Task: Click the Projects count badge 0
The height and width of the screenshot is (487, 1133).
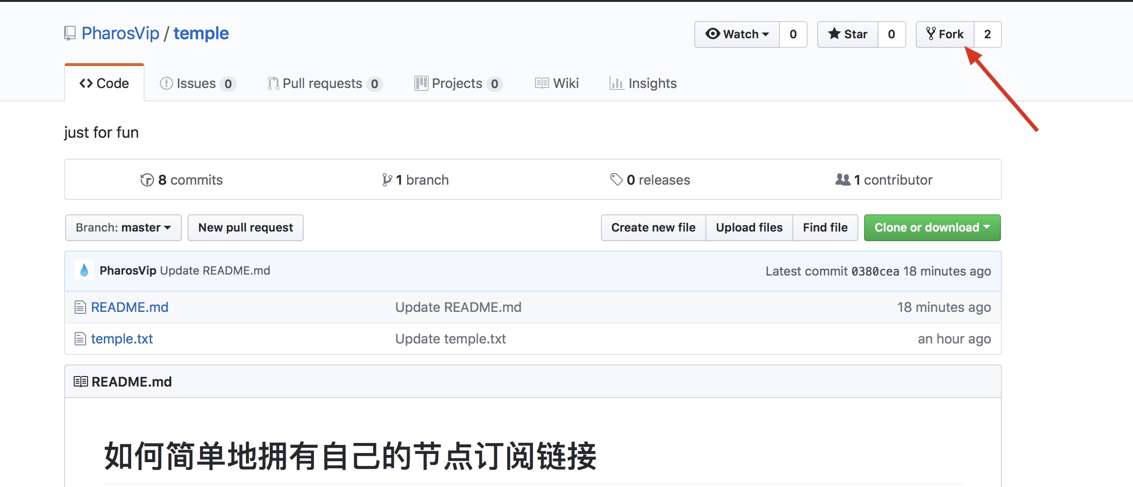Action: click(495, 84)
